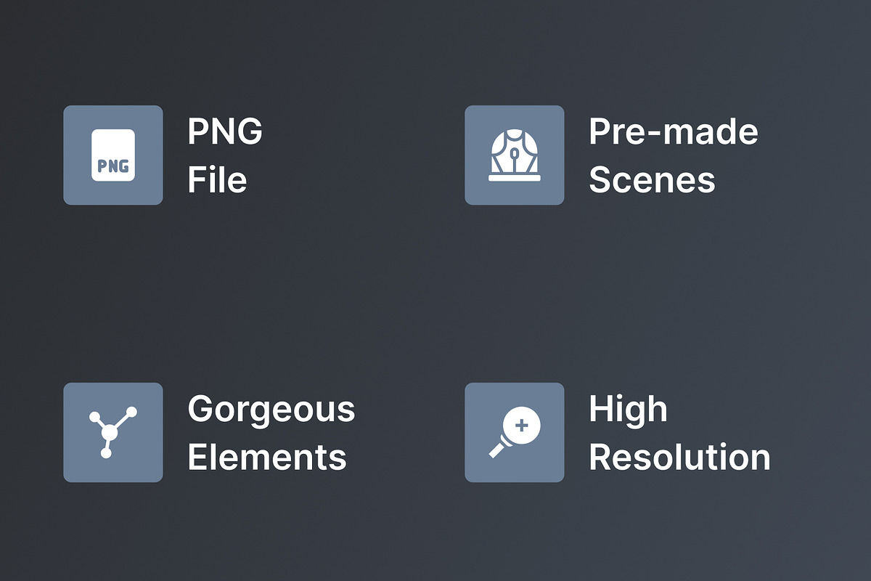
Task: Click the large "PNG" heading word
Action: [225, 131]
